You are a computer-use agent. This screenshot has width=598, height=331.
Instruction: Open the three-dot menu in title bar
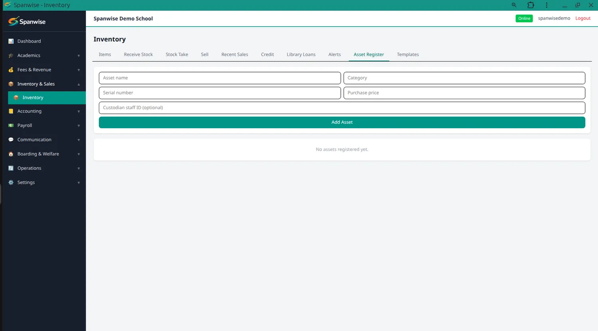547,5
